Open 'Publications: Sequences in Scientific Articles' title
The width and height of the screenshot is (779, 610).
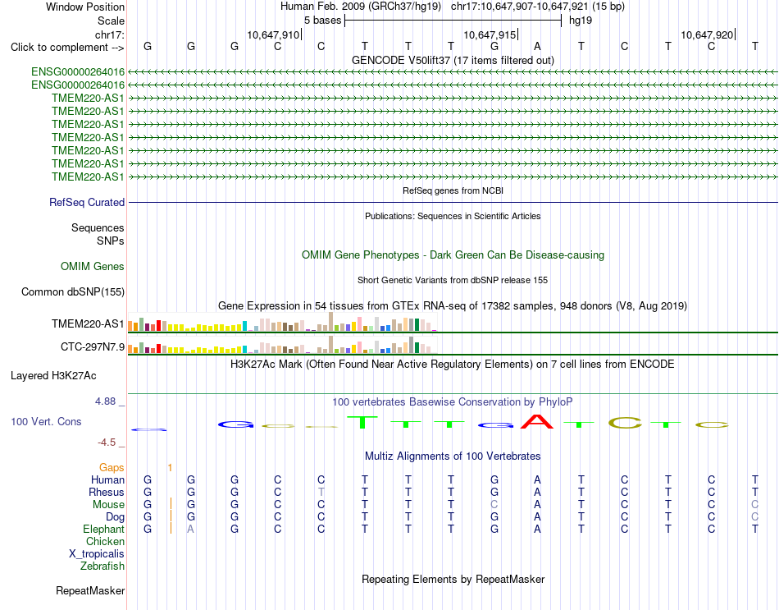click(453, 216)
